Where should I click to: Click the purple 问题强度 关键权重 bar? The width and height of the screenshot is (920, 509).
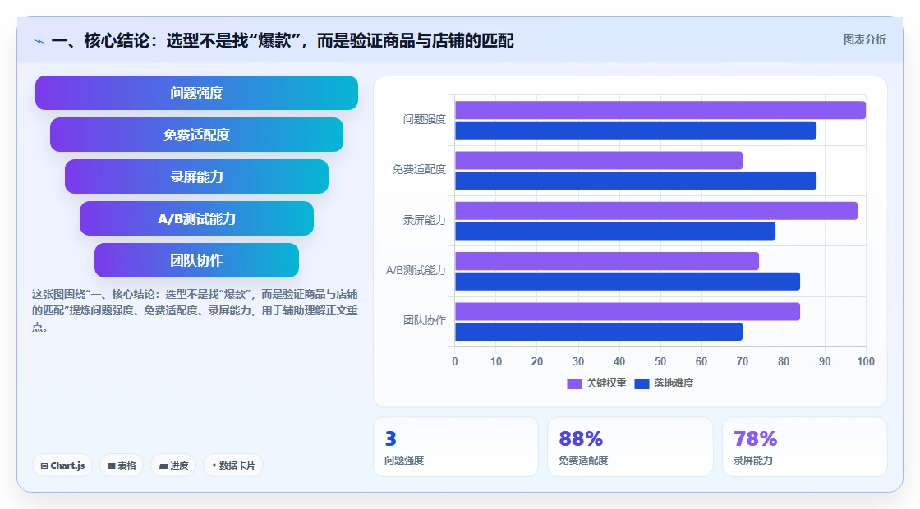[660, 110]
